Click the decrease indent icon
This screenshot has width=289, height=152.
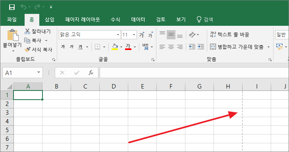[192, 47]
